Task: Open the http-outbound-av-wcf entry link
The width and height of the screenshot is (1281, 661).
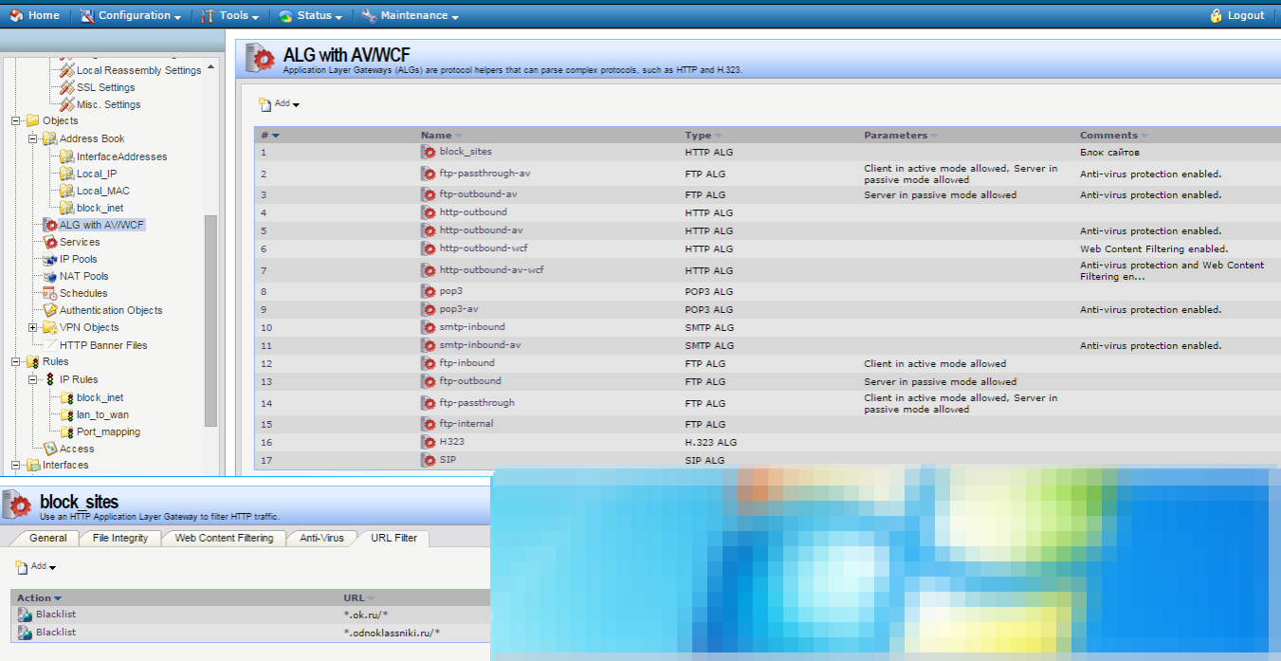Action: [x=491, y=270]
